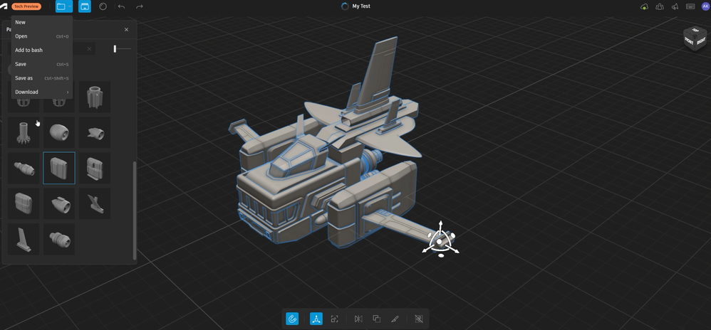Select the blue-outlined selected part thumbnail
The width and height of the screenshot is (711, 330).
[x=59, y=168]
